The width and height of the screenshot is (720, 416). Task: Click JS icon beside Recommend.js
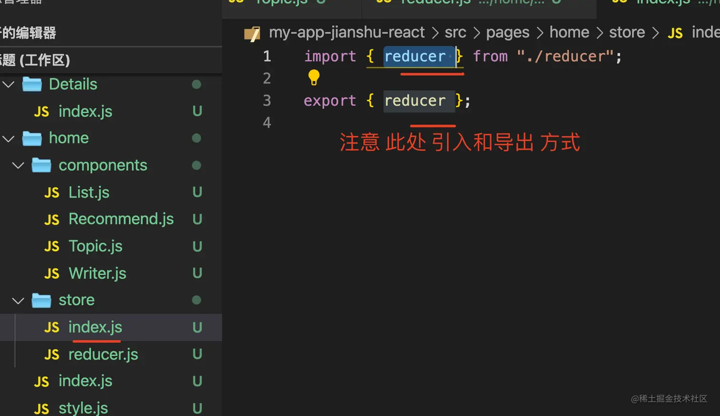point(52,220)
